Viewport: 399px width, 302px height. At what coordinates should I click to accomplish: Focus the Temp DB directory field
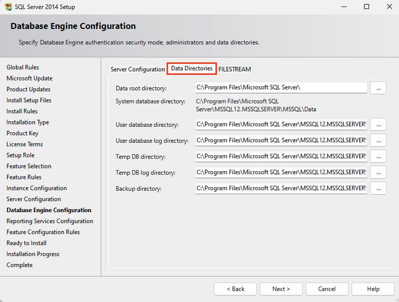(281, 156)
